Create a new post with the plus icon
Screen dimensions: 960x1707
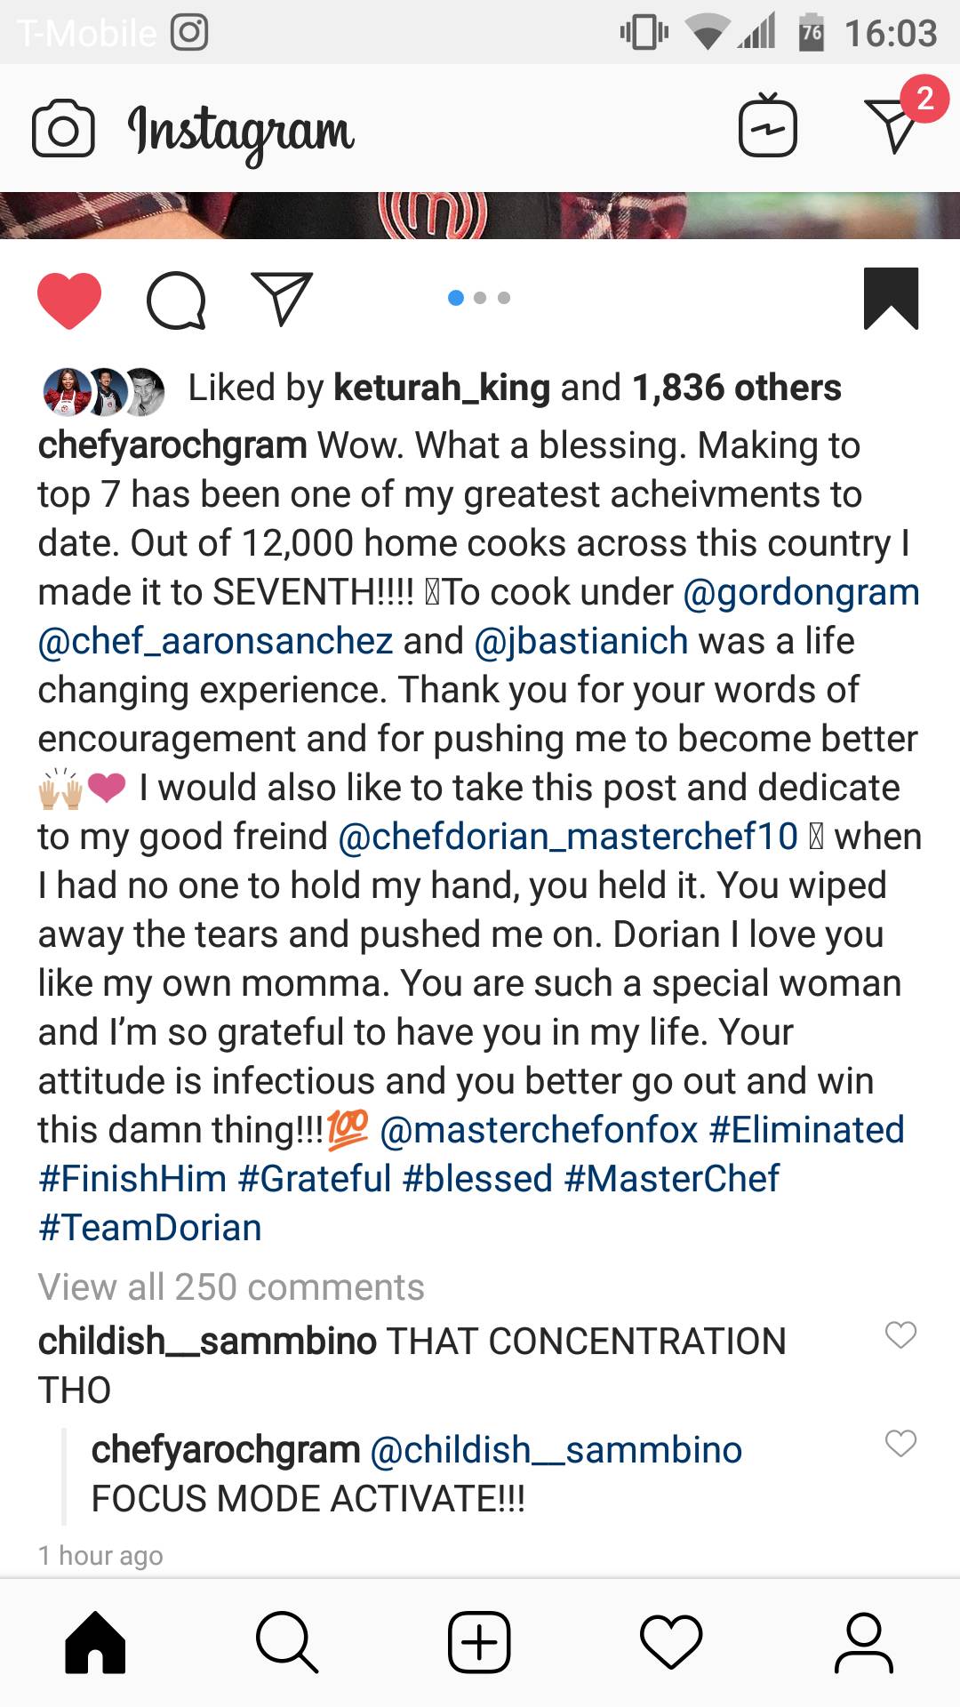pos(479,1643)
